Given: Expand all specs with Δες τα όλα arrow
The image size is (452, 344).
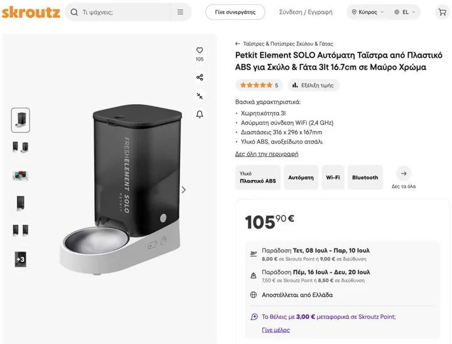Looking at the screenshot, I should (x=404, y=174).
